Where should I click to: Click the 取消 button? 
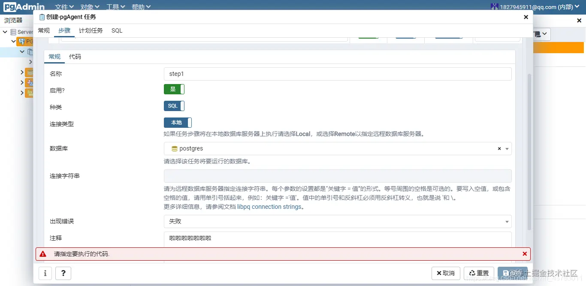446,273
